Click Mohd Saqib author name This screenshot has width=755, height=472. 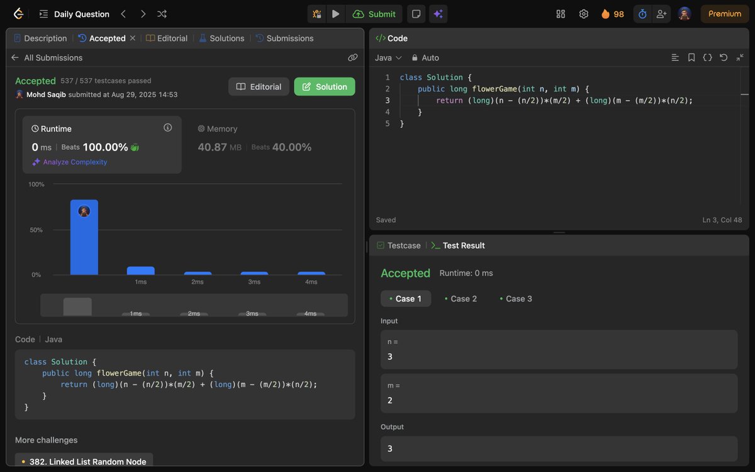[x=46, y=94]
